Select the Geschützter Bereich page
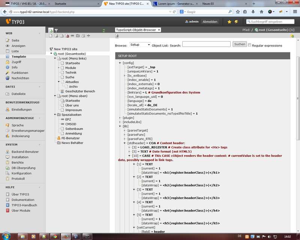Screen dimensions: 300x240 click(80, 91)
